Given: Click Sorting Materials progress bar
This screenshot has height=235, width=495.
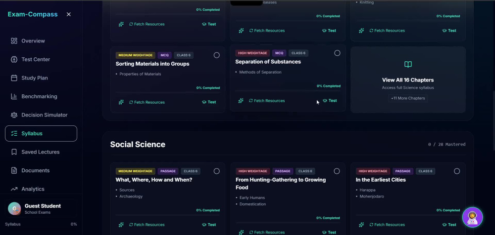Looking at the screenshot, I should click(168, 92).
